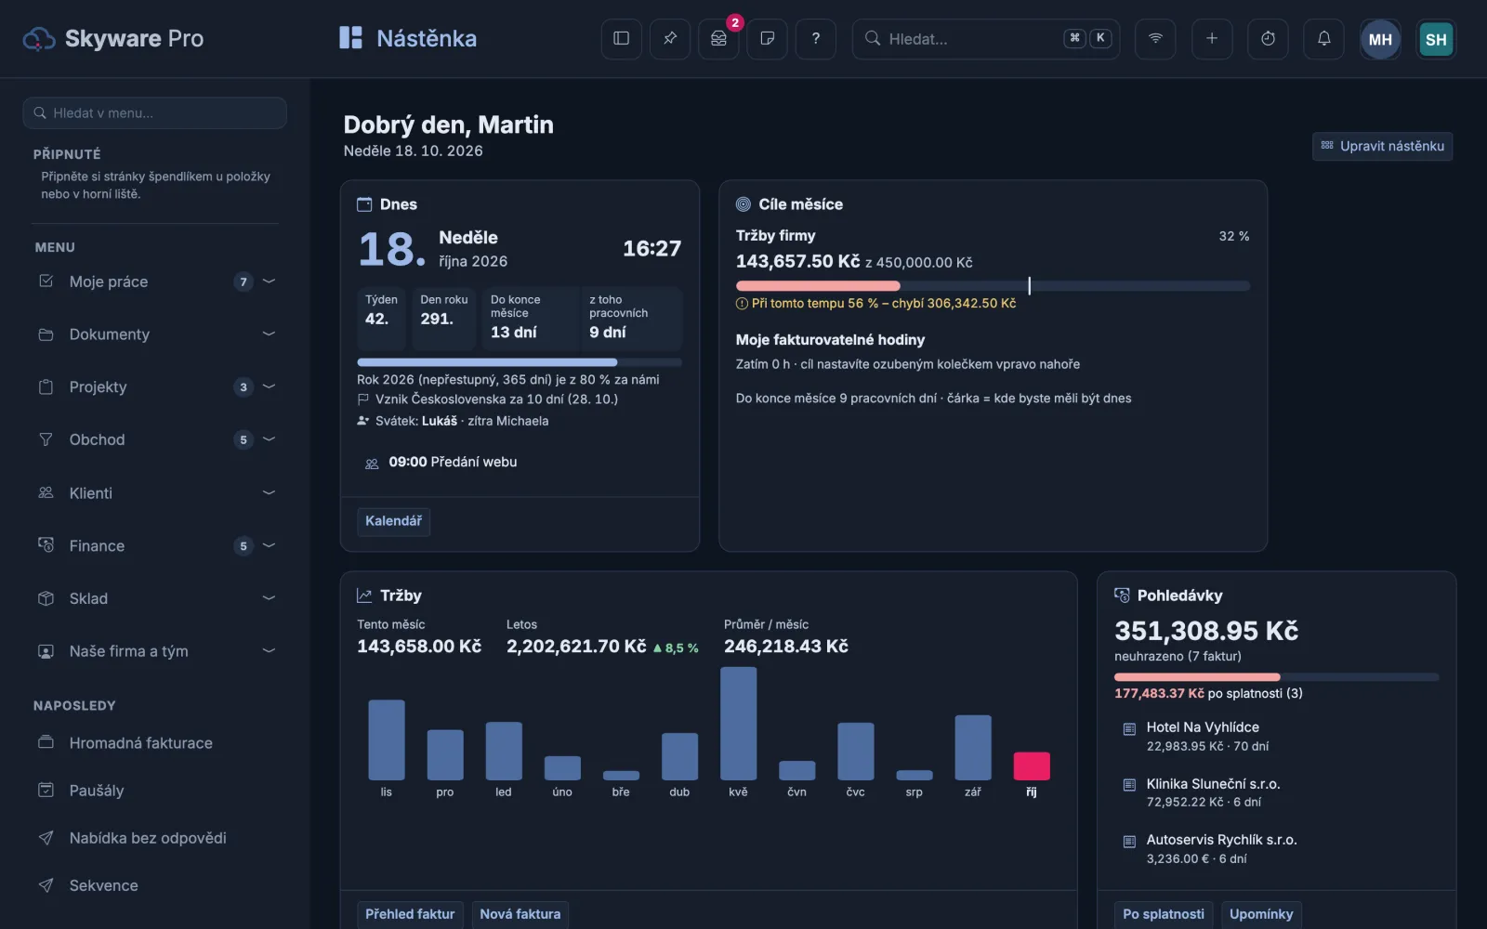
Task: Open the Hotel Na Vyhlídce invoice row
Action: (x=1276, y=737)
